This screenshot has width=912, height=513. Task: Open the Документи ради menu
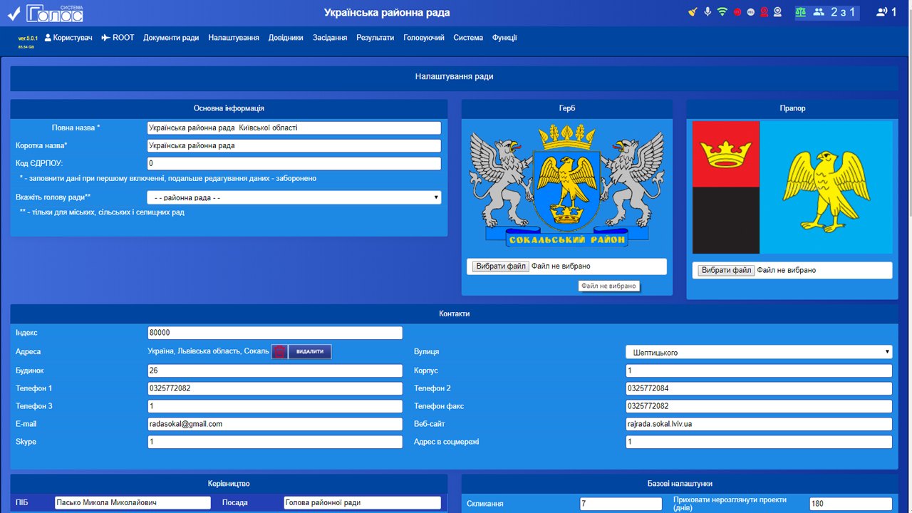pos(171,38)
